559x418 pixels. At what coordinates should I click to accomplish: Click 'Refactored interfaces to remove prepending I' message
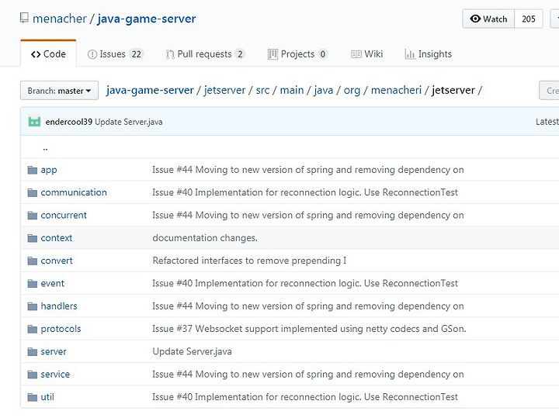[x=249, y=261]
